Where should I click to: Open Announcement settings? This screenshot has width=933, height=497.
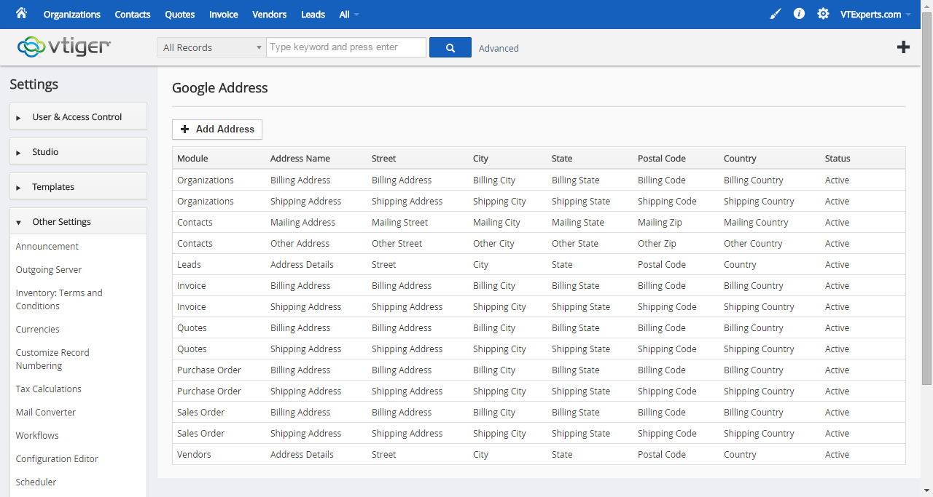pos(47,246)
